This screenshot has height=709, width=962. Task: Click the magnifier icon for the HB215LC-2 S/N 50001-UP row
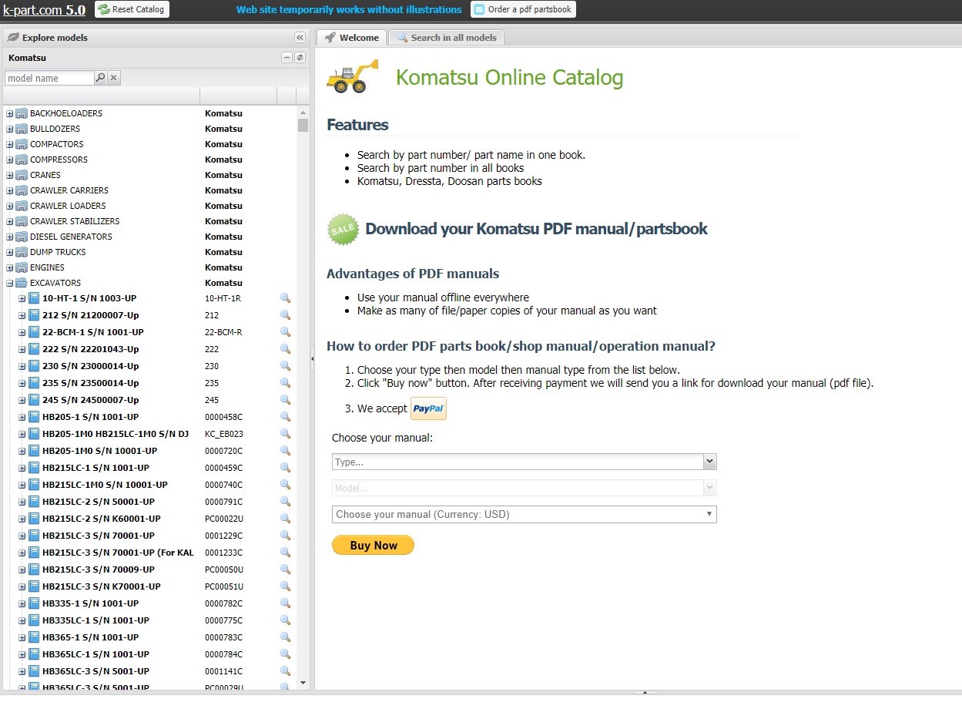tap(285, 502)
